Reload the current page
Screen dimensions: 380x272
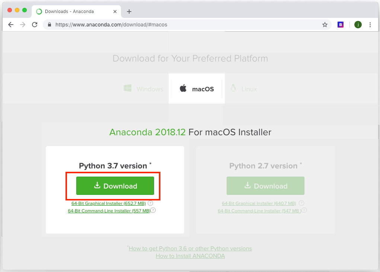tap(35, 25)
